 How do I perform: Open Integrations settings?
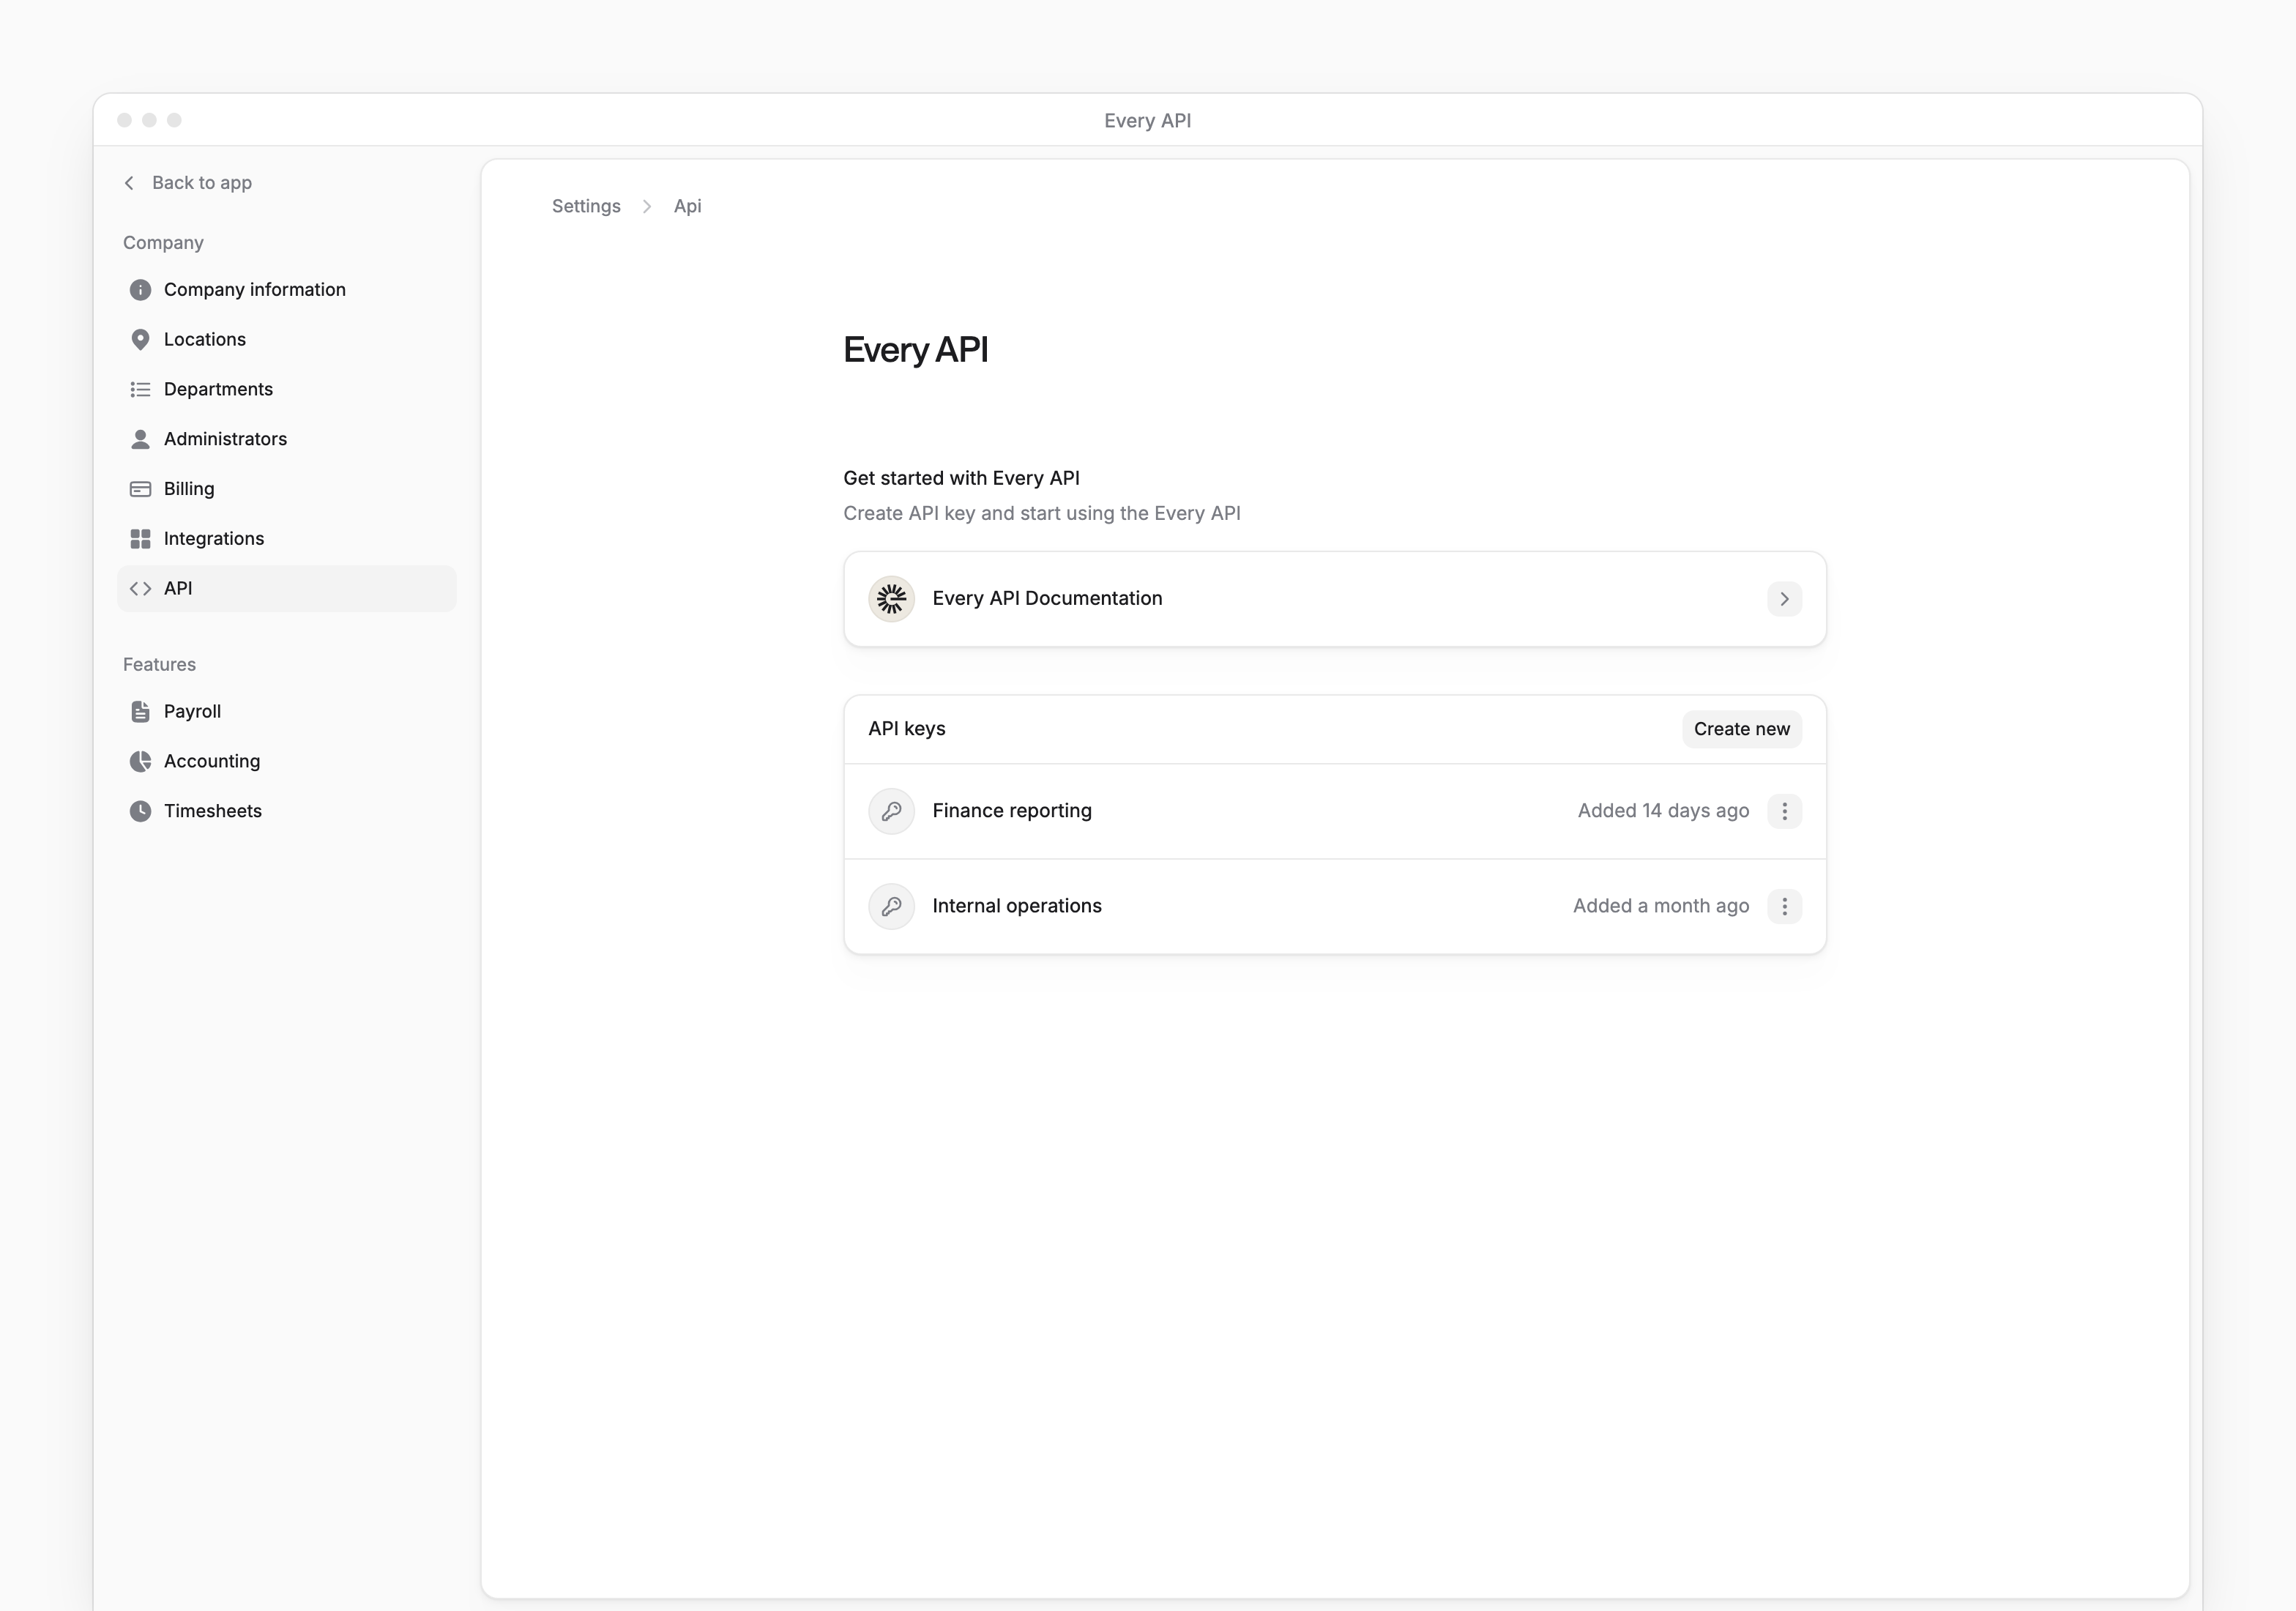[x=286, y=539]
